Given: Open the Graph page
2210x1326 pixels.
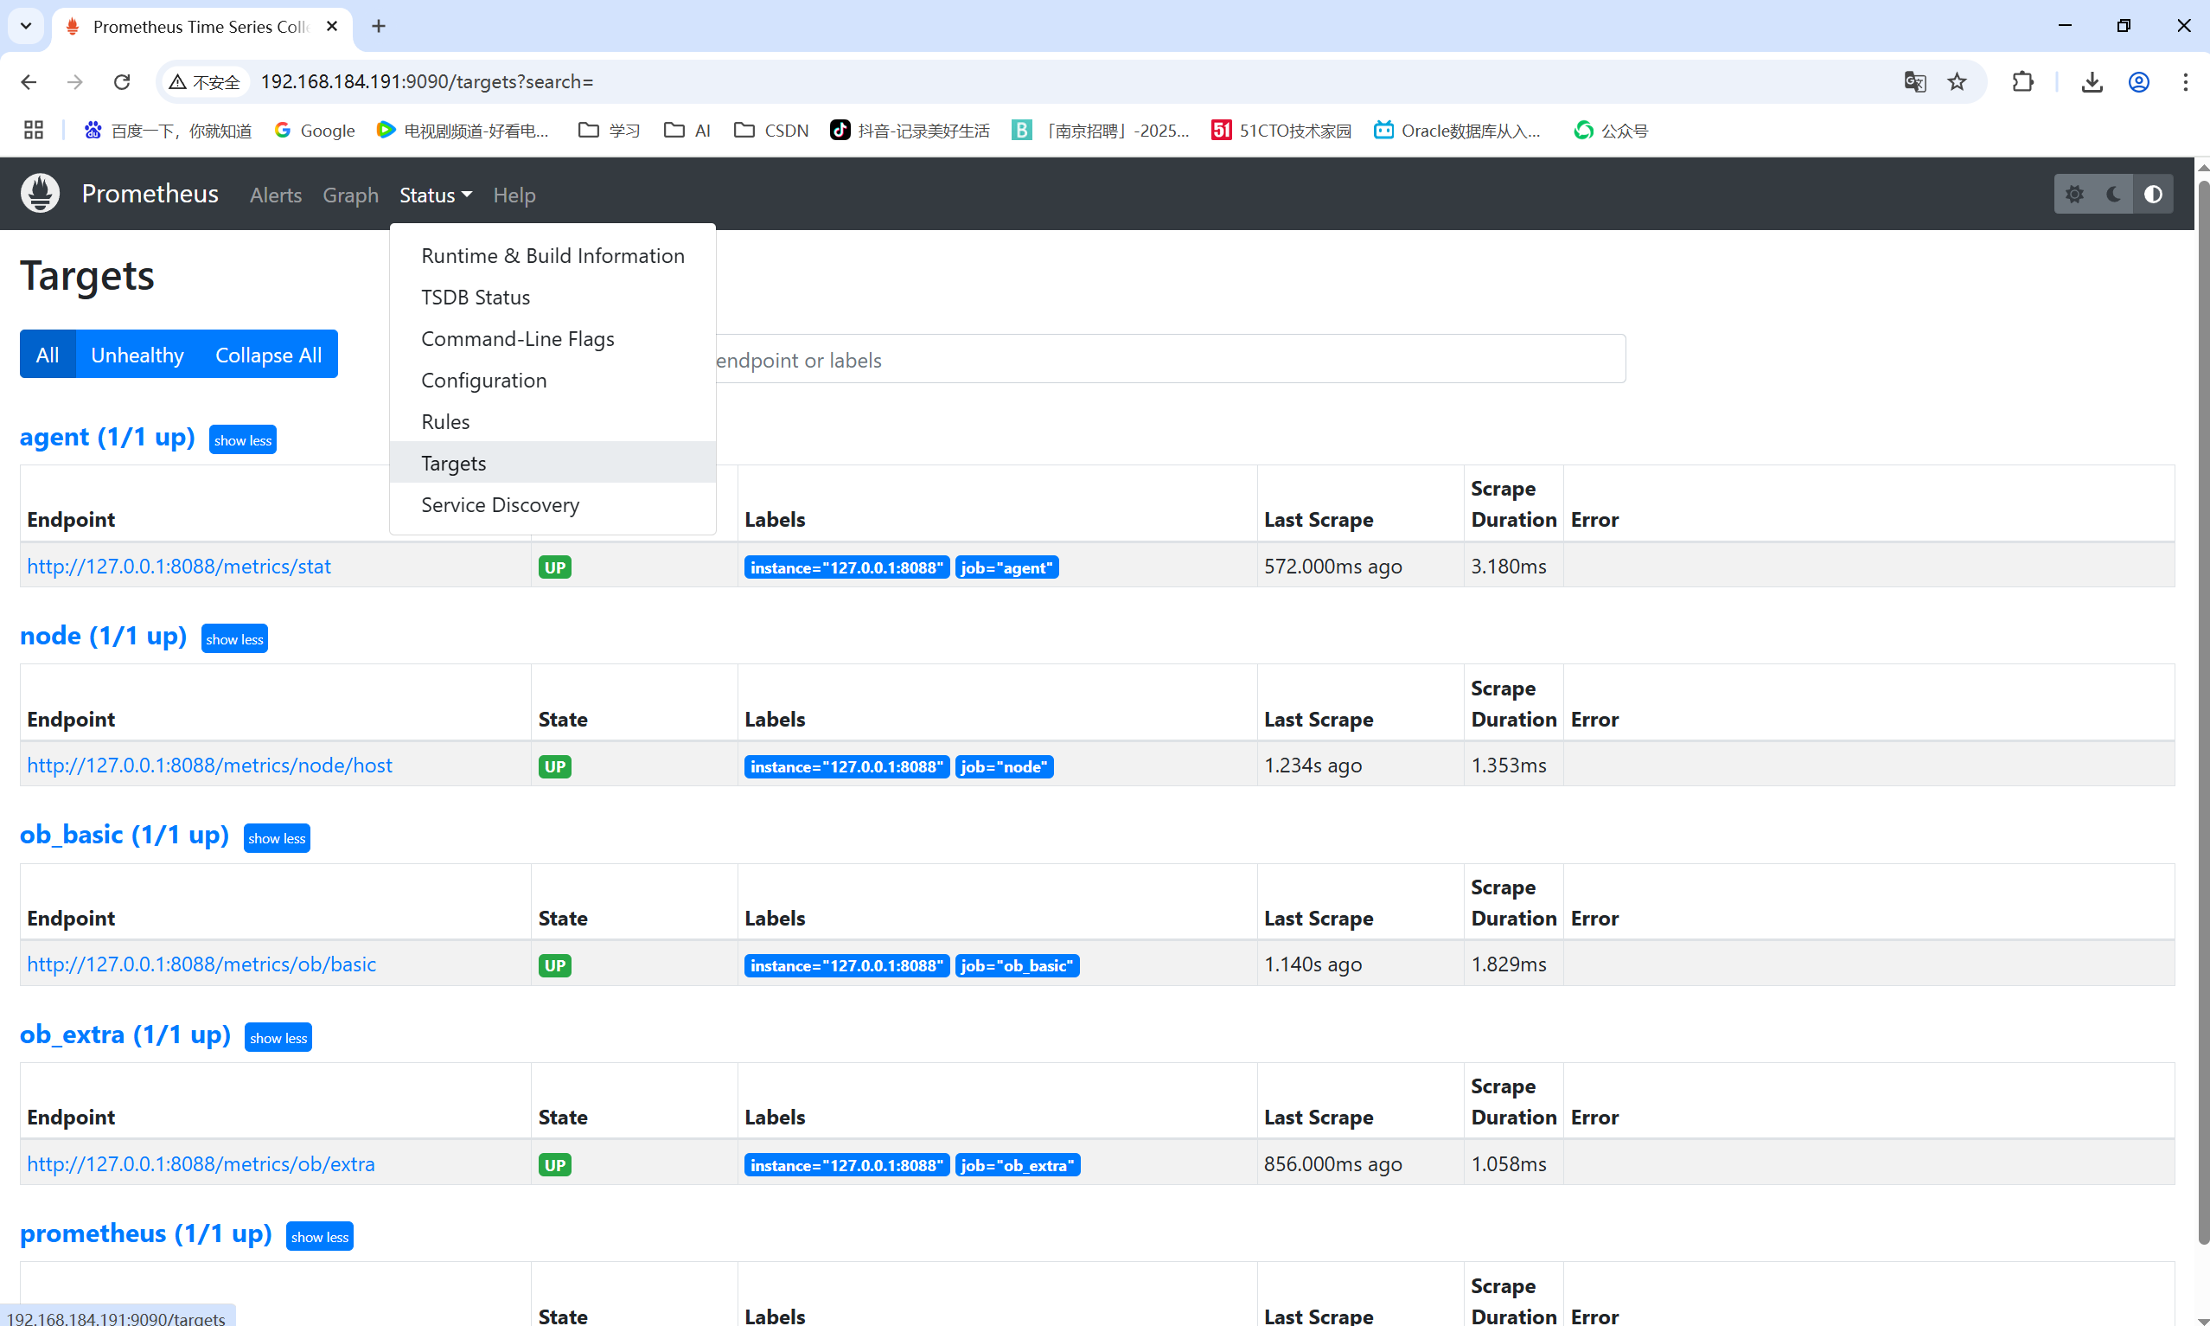Looking at the screenshot, I should pos(351,195).
